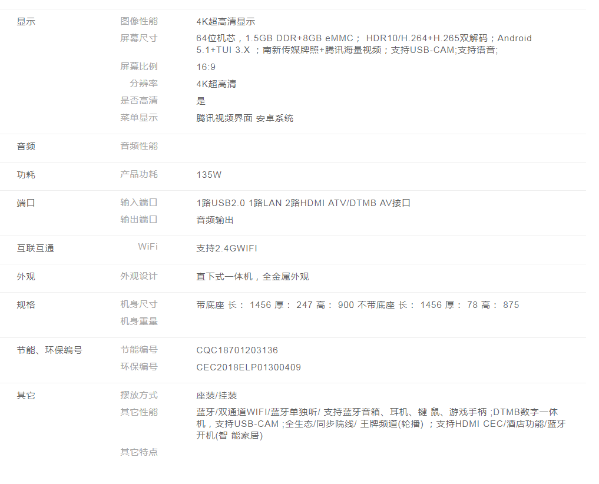Click the 腾讯视频界面 安卓系统 menu display value

point(244,118)
